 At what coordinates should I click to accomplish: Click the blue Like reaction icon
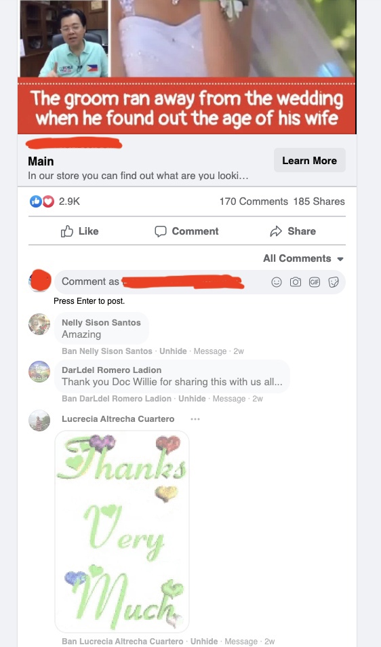point(36,201)
